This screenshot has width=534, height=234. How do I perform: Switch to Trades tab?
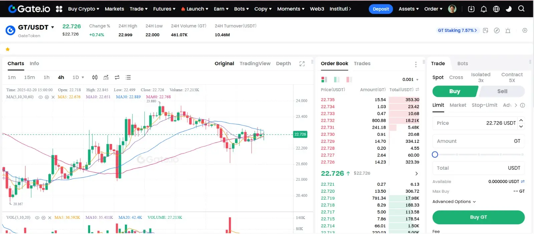[362, 64]
